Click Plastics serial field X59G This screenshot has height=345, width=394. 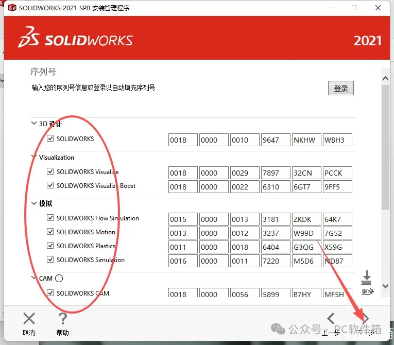(337, 247)
